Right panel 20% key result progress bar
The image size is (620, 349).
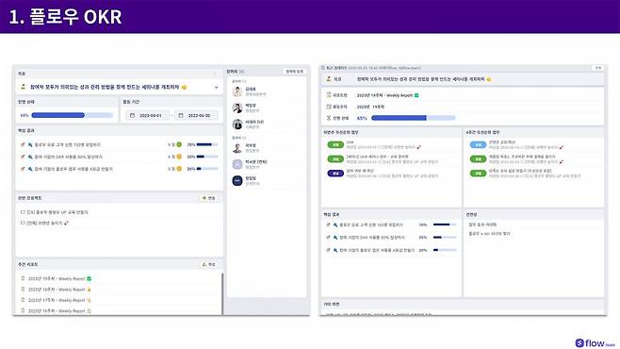point(445,250)
